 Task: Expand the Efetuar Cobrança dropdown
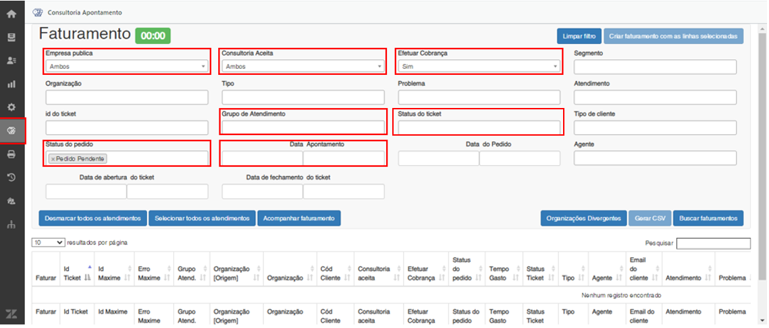(x=479, y=66)
